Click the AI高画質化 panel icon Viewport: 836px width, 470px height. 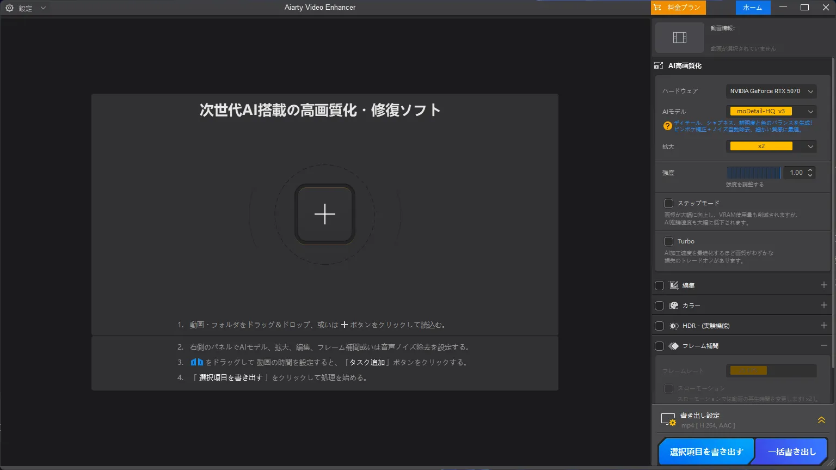tap(659, 65)
